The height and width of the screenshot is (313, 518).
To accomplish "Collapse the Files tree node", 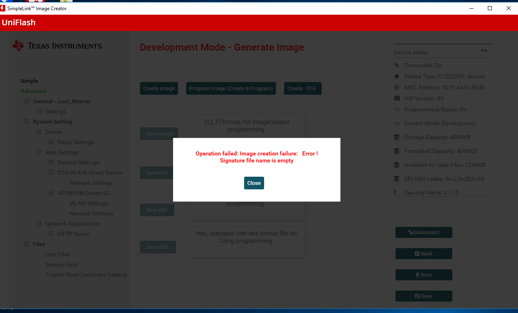I will click(27, 244).
